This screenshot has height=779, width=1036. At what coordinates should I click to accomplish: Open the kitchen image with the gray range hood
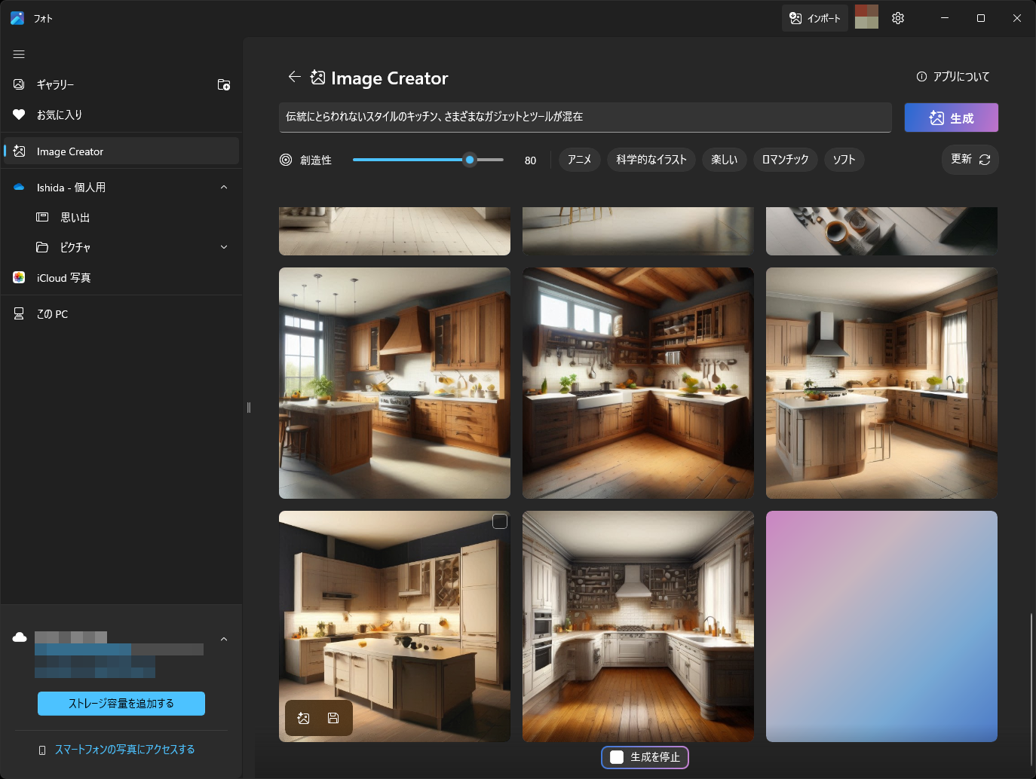pyautogui.click(x=881, y=383)
